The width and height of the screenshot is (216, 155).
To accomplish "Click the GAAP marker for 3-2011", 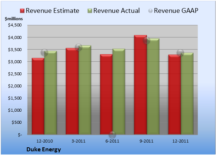I will pos(79,47).
